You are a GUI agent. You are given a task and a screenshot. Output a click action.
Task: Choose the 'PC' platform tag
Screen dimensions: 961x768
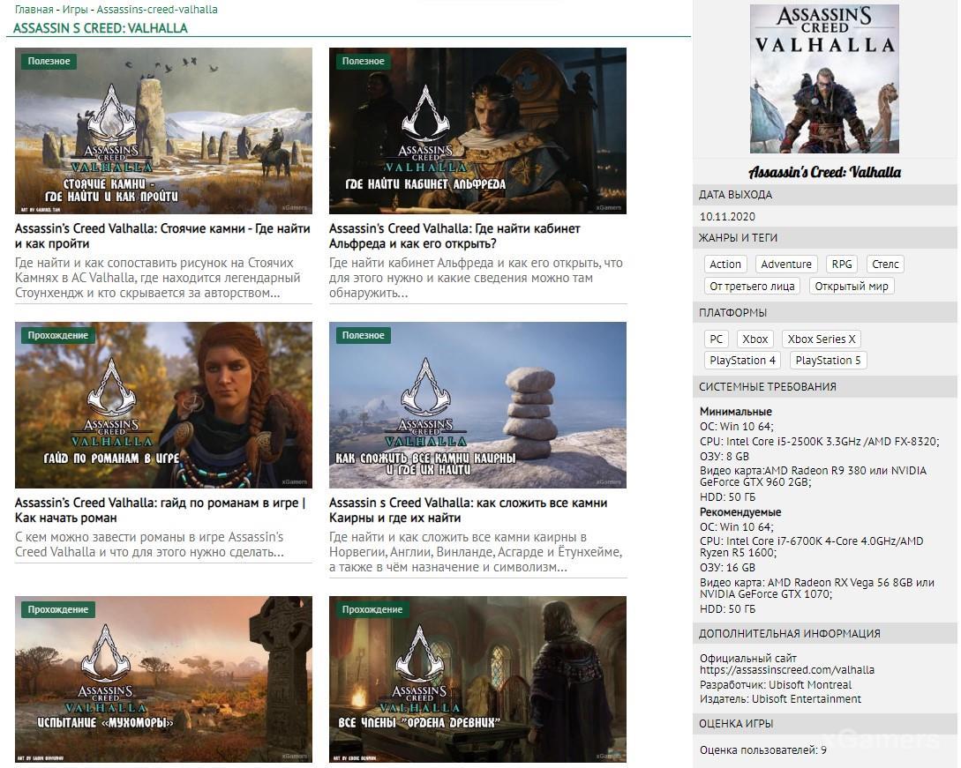tap(716, 339)
